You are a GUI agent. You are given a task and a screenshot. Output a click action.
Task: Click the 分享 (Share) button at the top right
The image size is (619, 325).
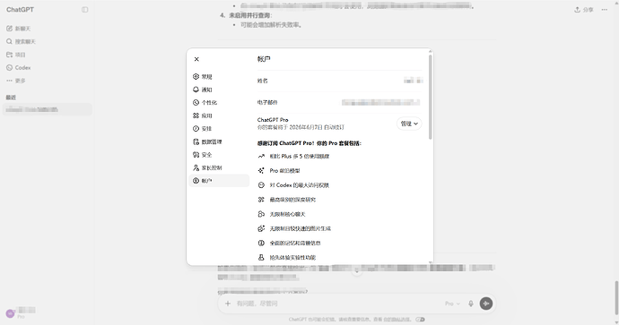(584, 10)
